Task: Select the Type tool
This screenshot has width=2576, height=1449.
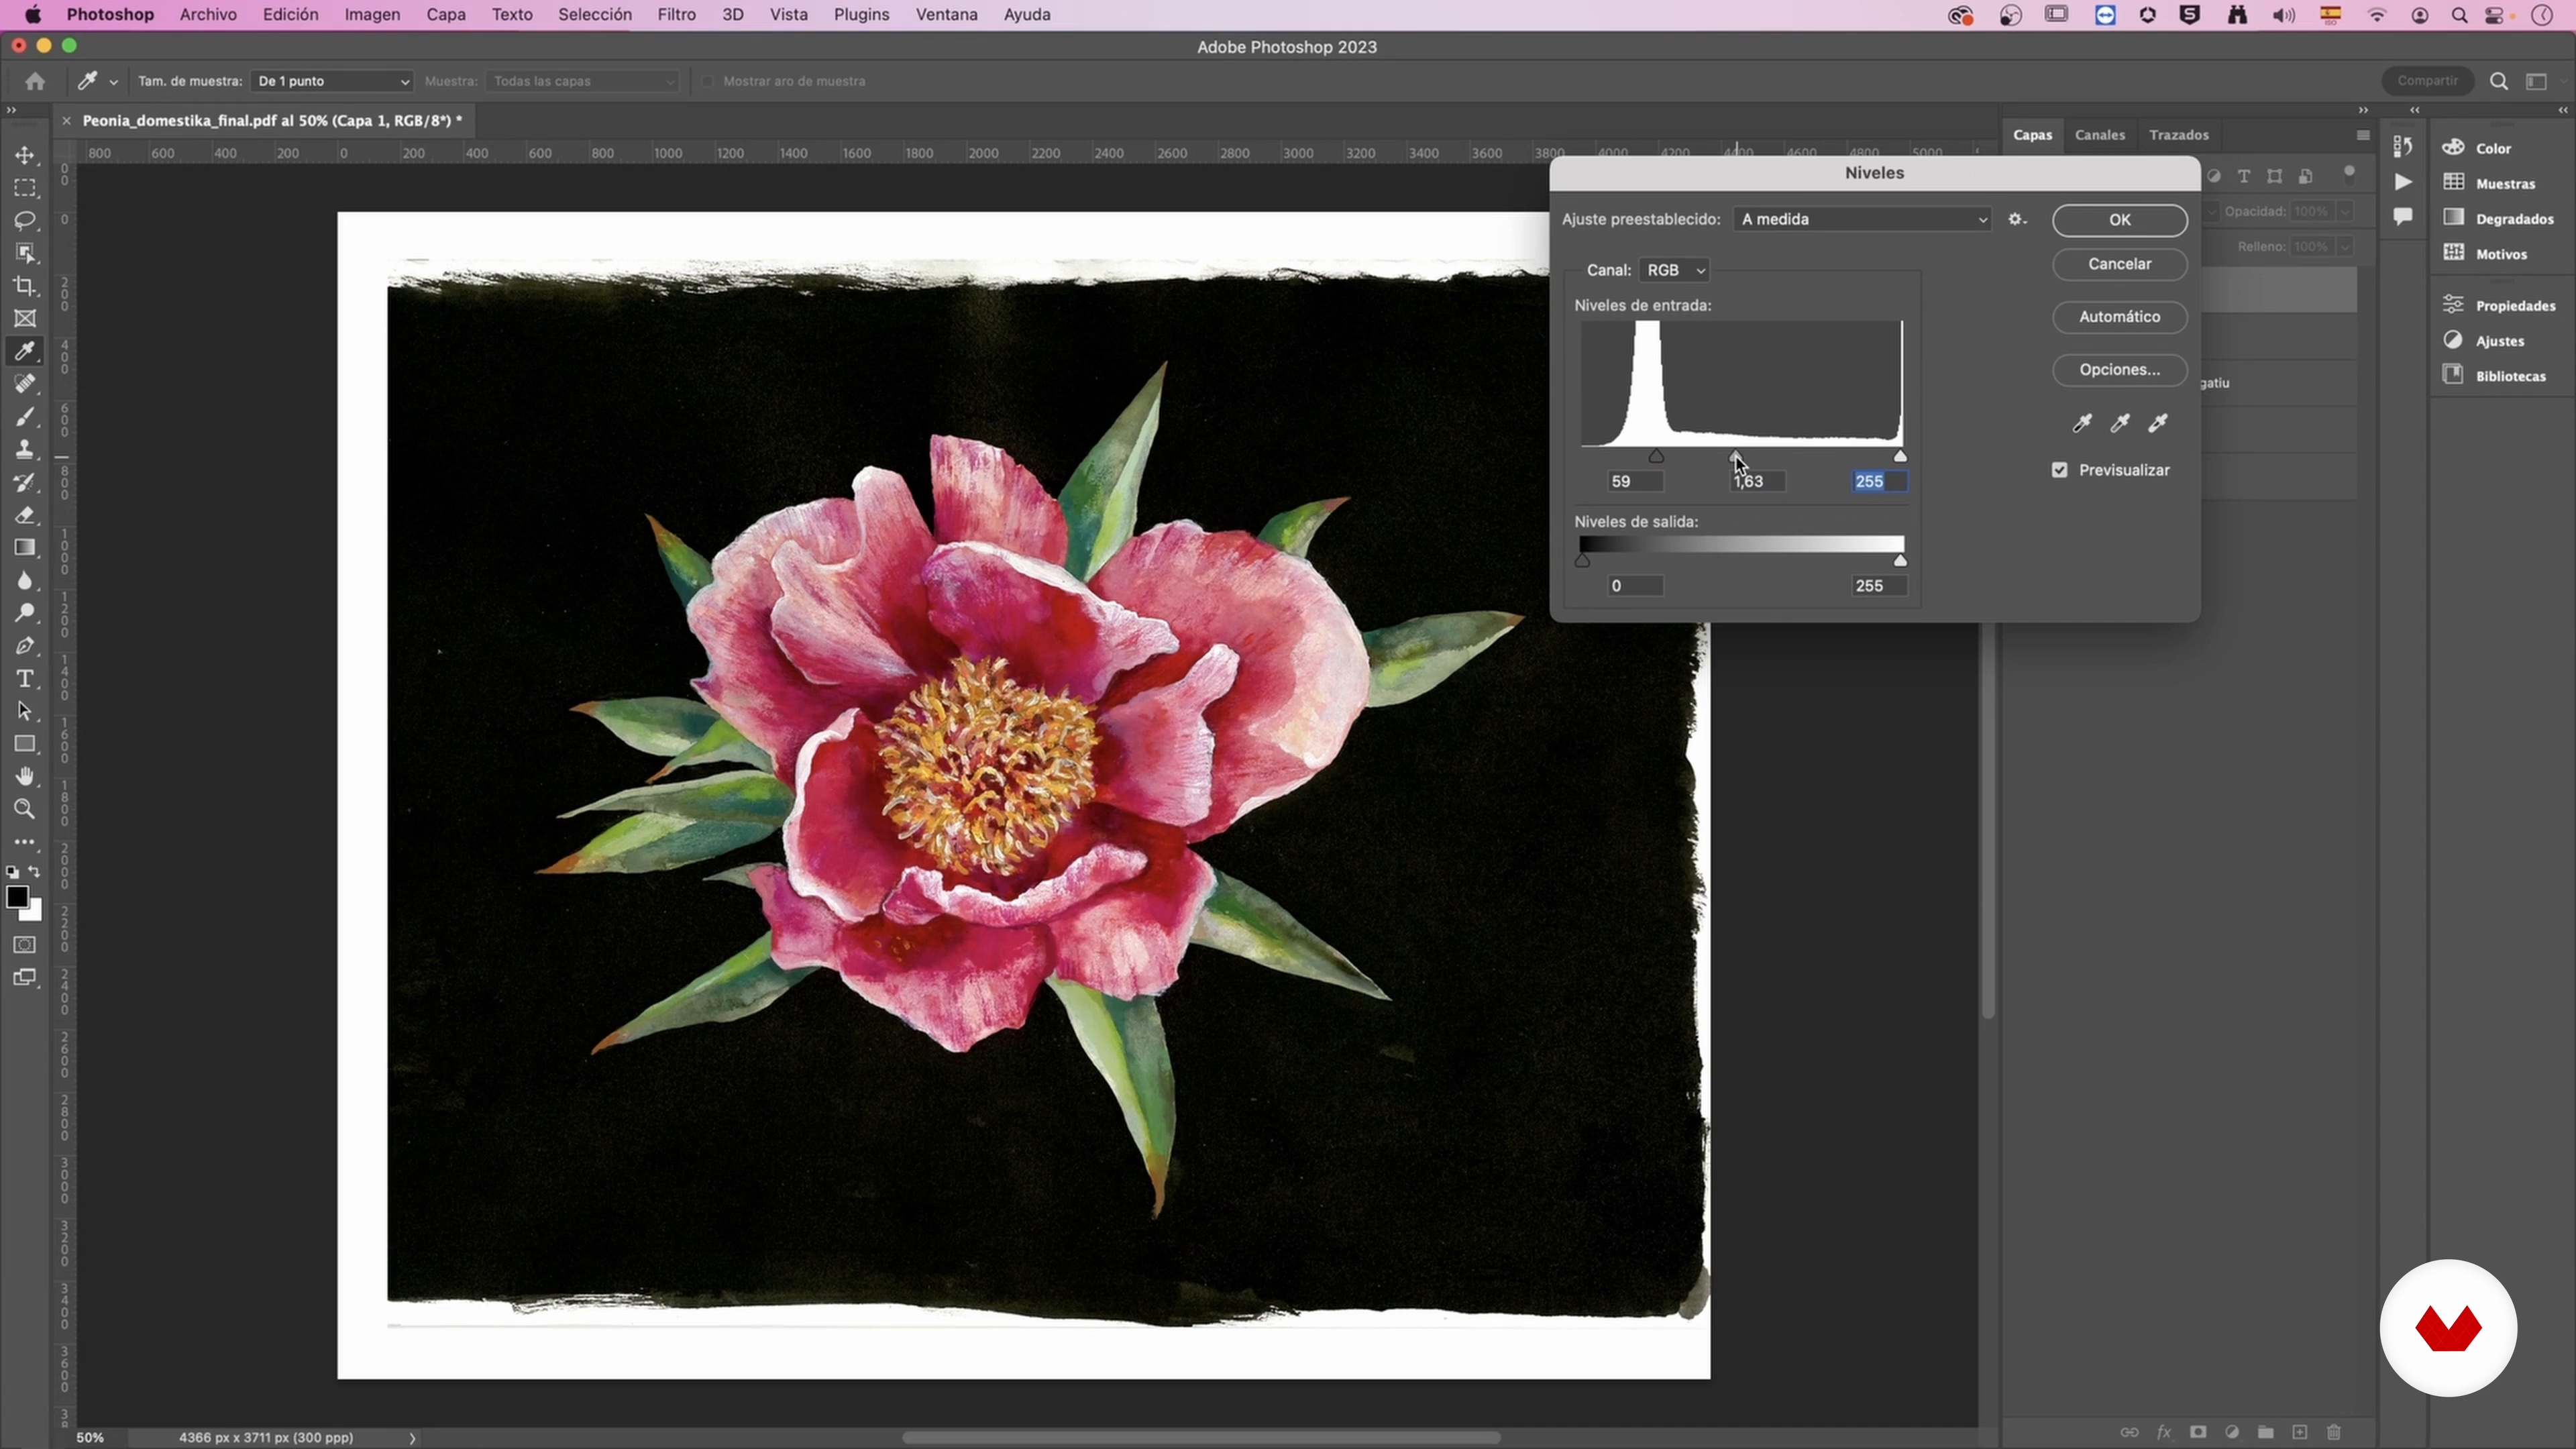Action: pyautogui.click(x=25, y=679)
